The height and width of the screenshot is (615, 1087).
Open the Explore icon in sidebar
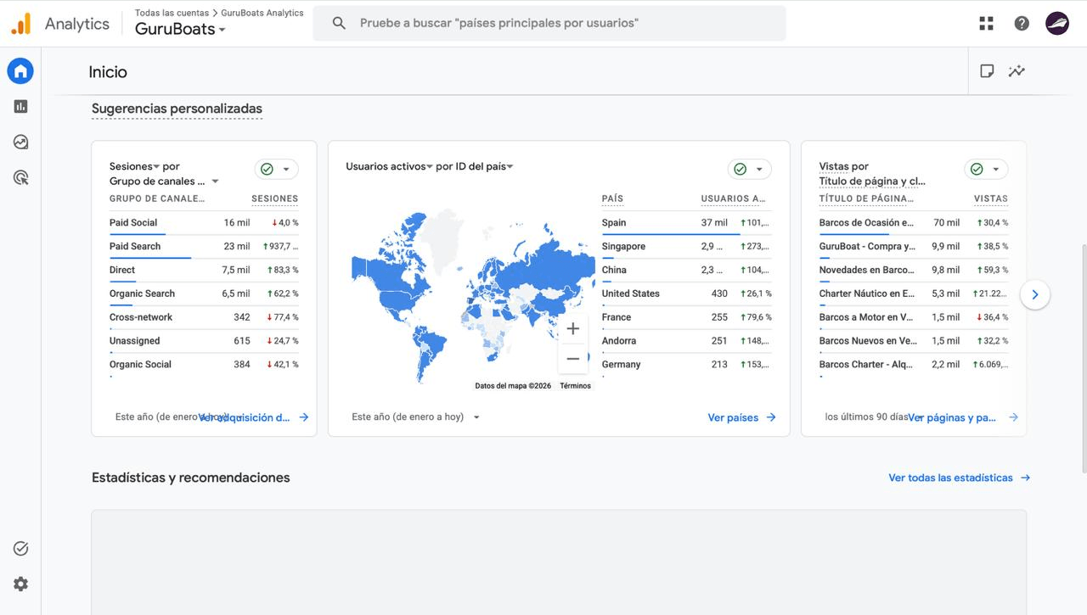pyautogui.click(x=20, y=142)
